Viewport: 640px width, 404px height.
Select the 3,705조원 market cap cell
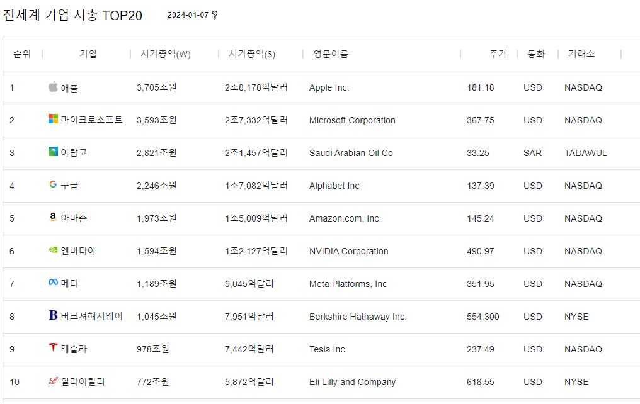click(x=157, y=87)
